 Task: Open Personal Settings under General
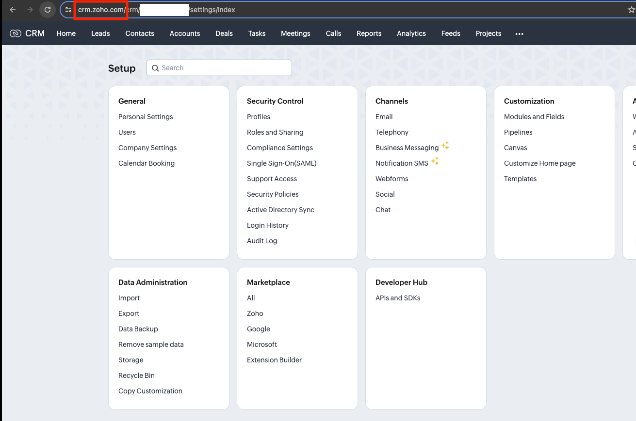[x=146, y=117]
